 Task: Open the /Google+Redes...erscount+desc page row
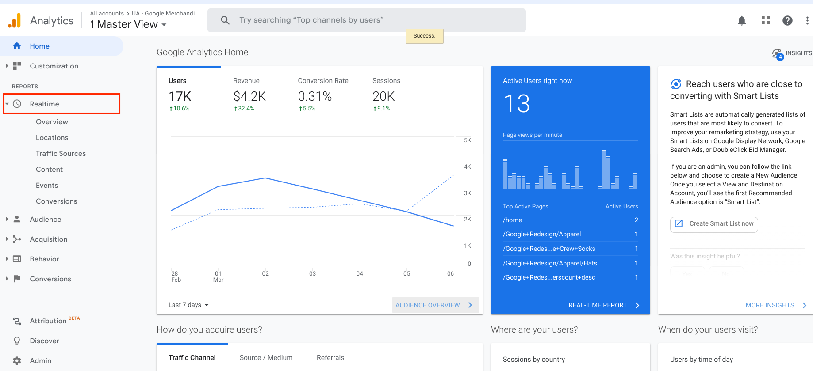point(571,277)
